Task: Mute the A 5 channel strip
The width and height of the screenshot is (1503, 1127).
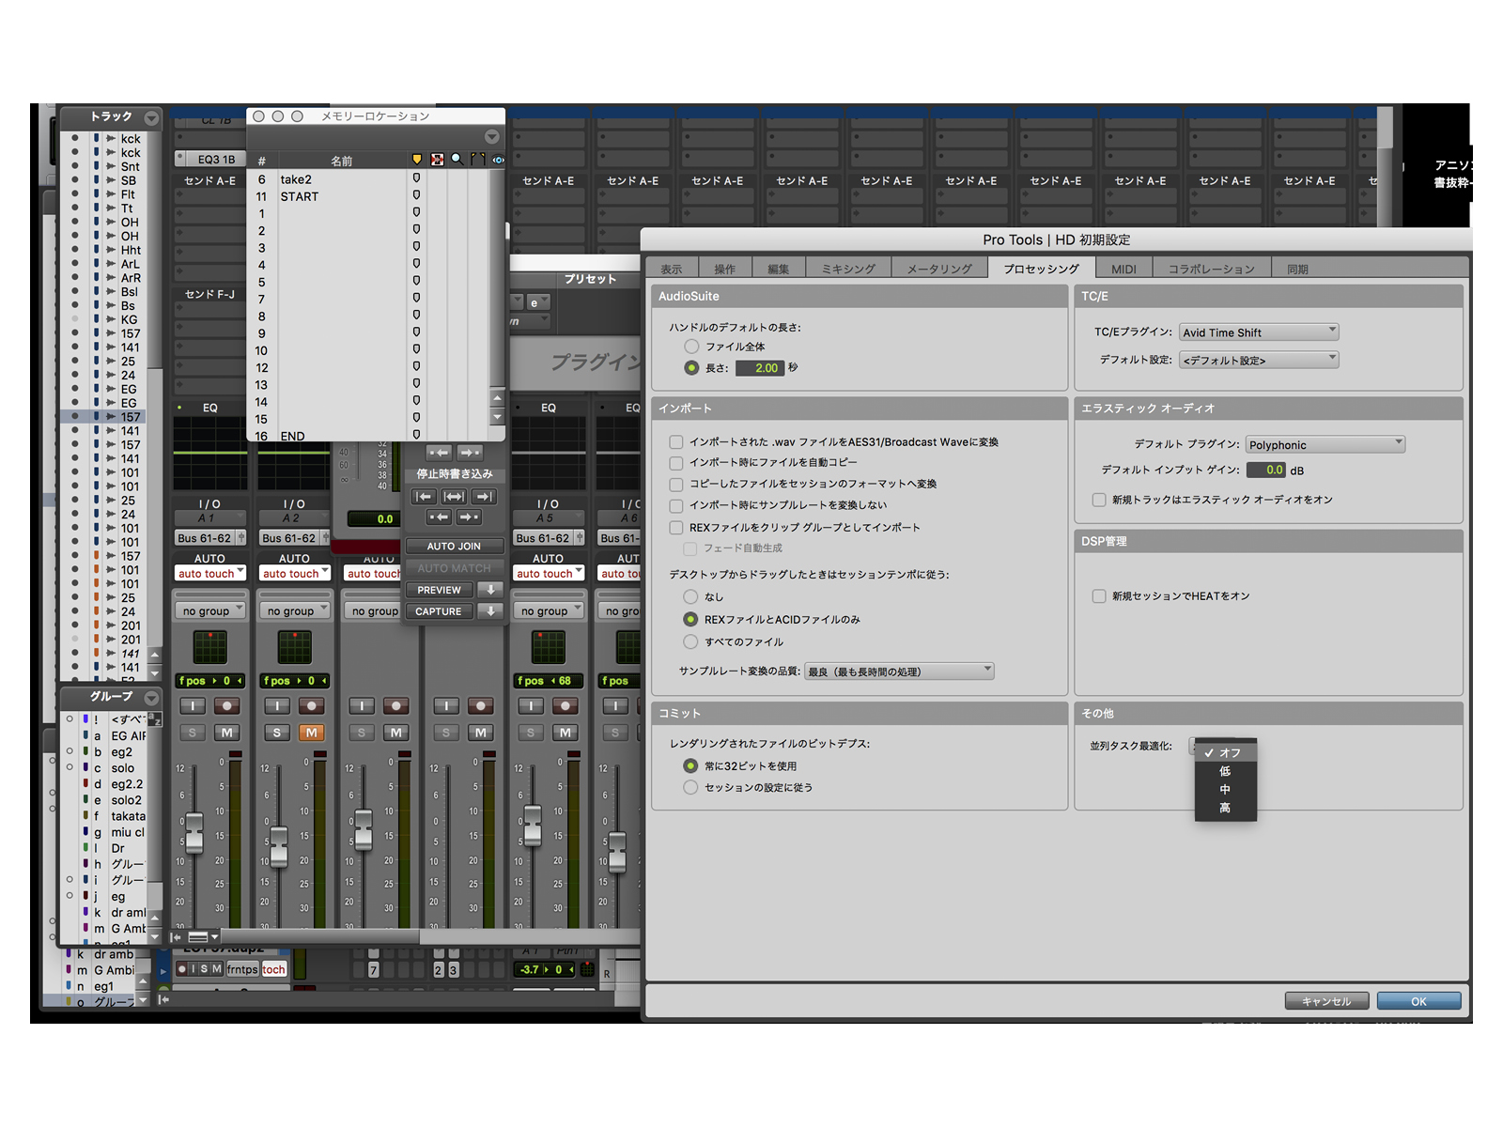Action: [565, 733]
